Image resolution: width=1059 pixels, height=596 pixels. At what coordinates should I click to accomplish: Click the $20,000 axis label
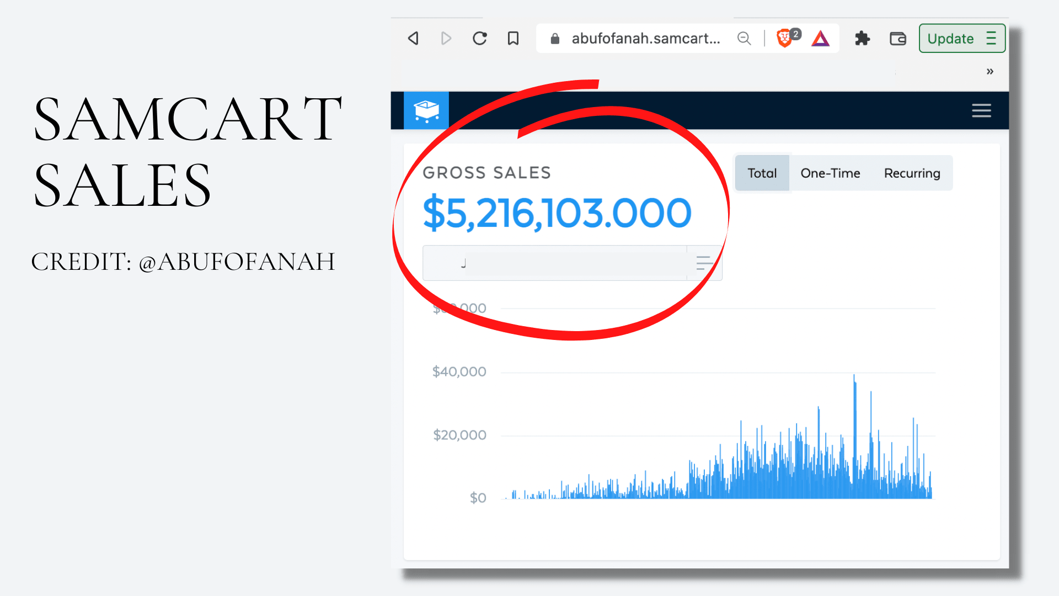point(459,435)
